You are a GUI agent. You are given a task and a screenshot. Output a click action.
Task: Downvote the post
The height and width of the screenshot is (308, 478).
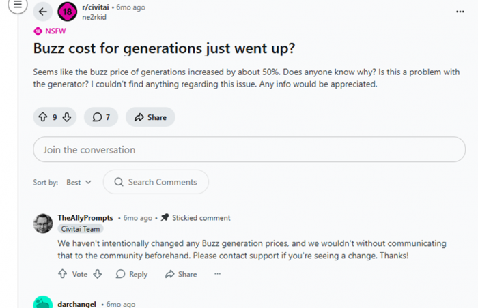pyautogui.click(x=67, y=117)
